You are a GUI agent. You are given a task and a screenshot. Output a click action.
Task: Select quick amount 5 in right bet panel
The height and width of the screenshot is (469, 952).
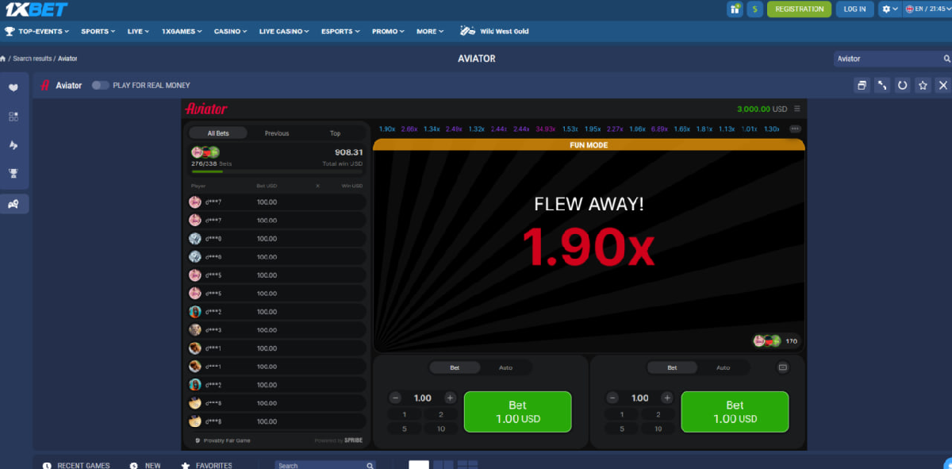pos(622,429)
